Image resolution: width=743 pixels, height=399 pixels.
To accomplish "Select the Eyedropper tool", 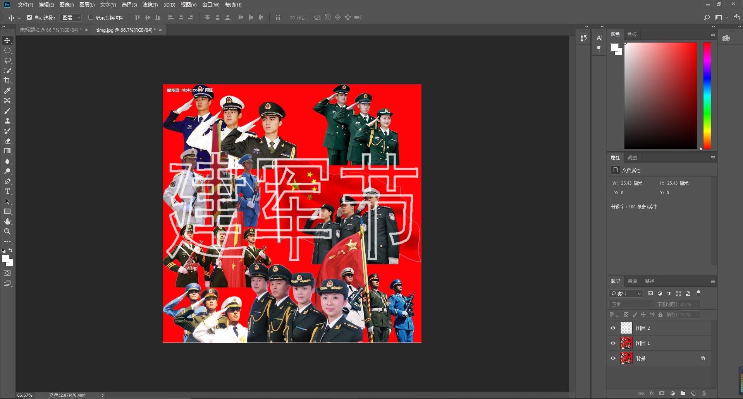I will 8,91.
